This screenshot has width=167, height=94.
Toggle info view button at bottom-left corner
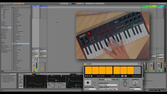pos(2,90)
